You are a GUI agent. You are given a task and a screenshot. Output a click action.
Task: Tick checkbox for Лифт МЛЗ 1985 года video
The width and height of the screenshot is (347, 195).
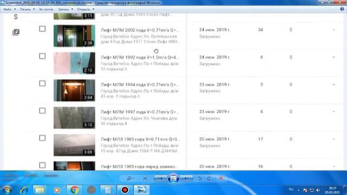(42, 165)
